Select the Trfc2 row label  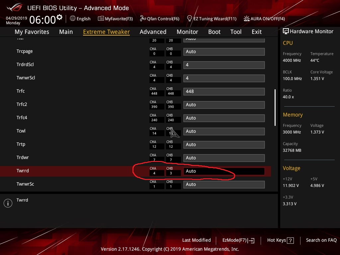[22, 104]
